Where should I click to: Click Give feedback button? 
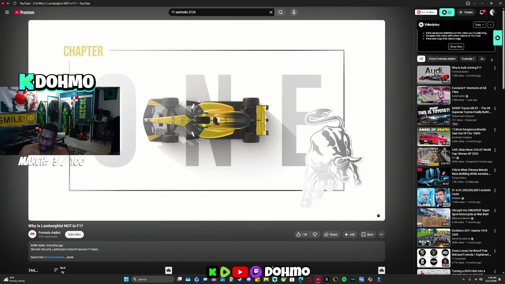pos(426,12)
